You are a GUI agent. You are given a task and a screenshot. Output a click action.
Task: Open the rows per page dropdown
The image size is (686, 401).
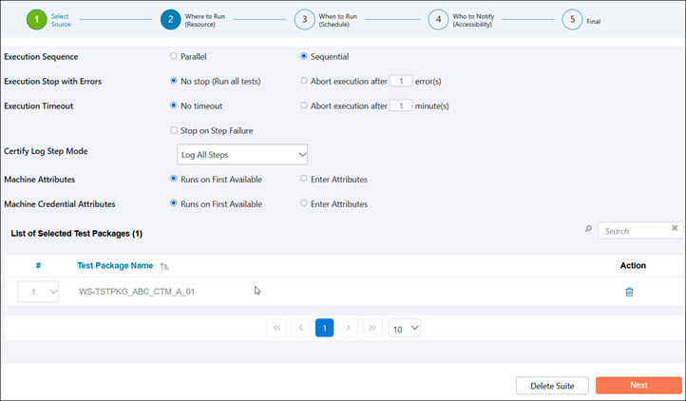click(x=405, y=329)
